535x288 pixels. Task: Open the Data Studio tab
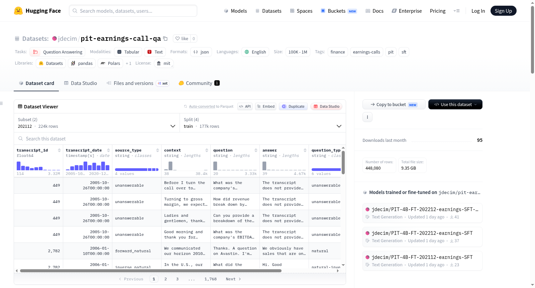[x=81, y=83]
